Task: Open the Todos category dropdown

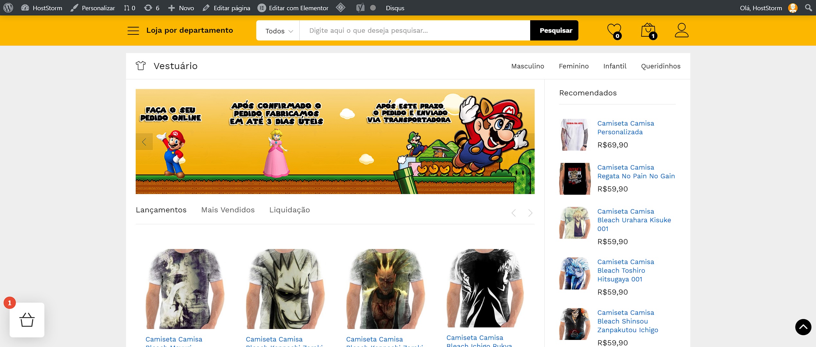Action: [277, 31]
